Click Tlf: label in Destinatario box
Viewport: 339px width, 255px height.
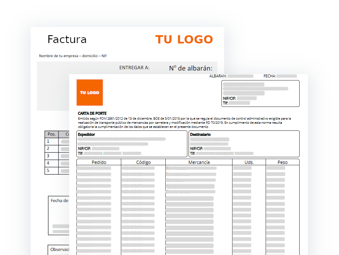[193, 154]
